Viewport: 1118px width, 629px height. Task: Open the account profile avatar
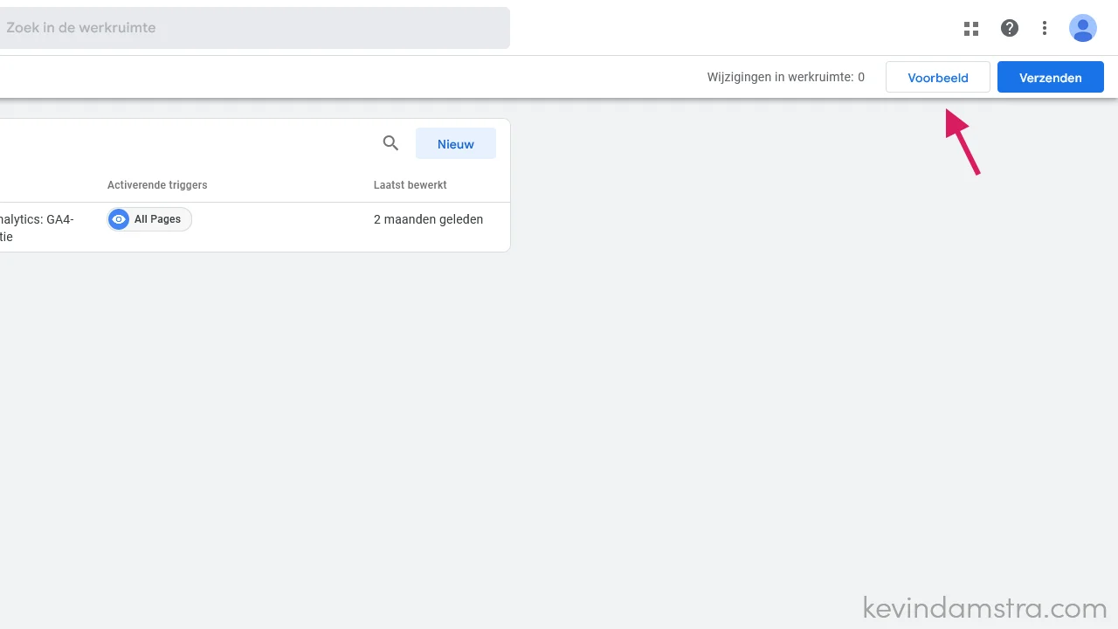1083,28
